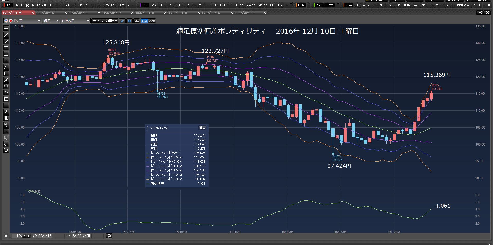Open the 特殊チャート menu item
Image resolution: width=493 pixels, height=245 pixels.
69,5
